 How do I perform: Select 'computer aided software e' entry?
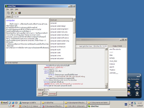coord(59,38)
